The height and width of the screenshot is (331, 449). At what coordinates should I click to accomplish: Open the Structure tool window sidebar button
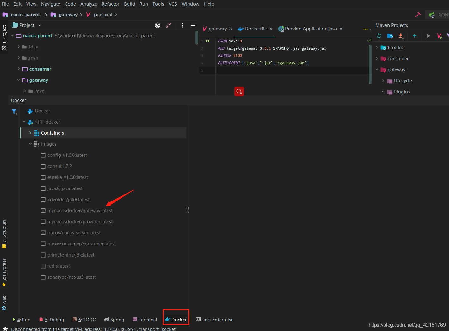pyautogui.click(x=4, y=233)
